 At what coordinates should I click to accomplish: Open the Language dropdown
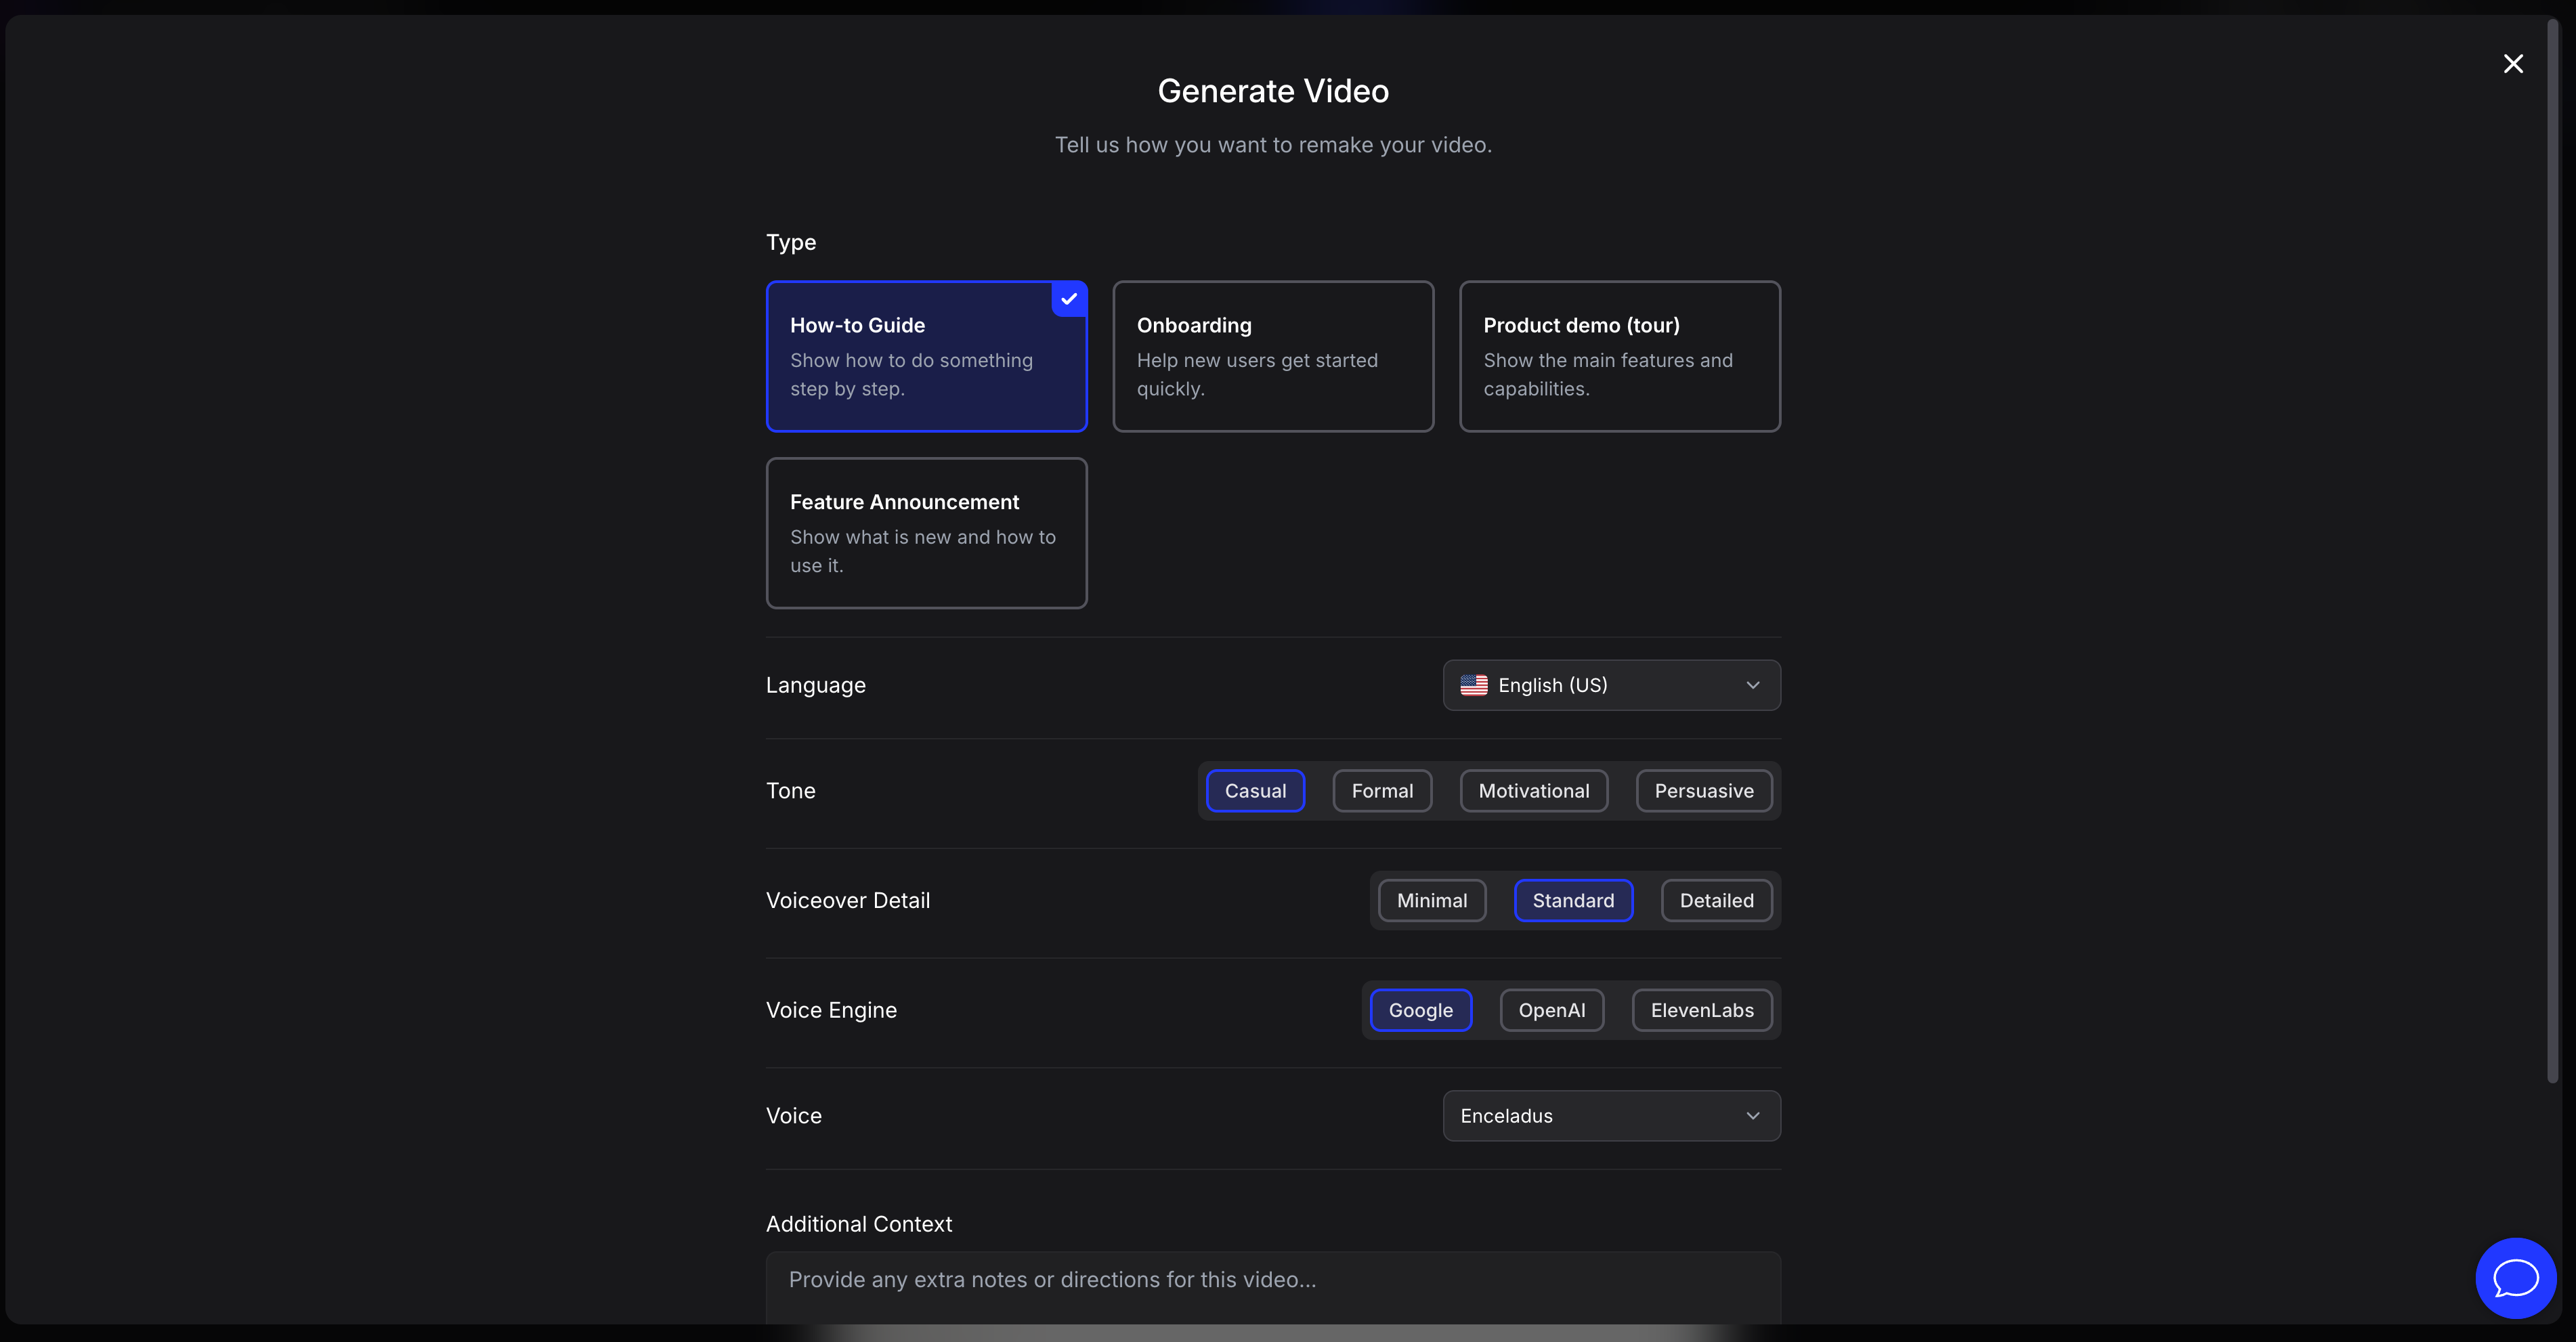[x=1610, y=685]
